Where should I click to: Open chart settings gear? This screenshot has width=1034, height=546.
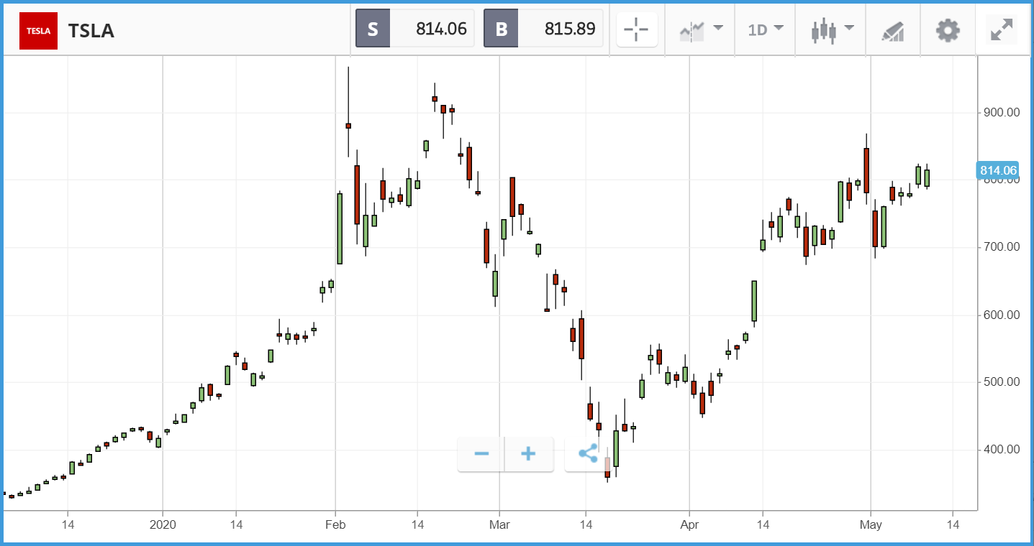point(948,30)
